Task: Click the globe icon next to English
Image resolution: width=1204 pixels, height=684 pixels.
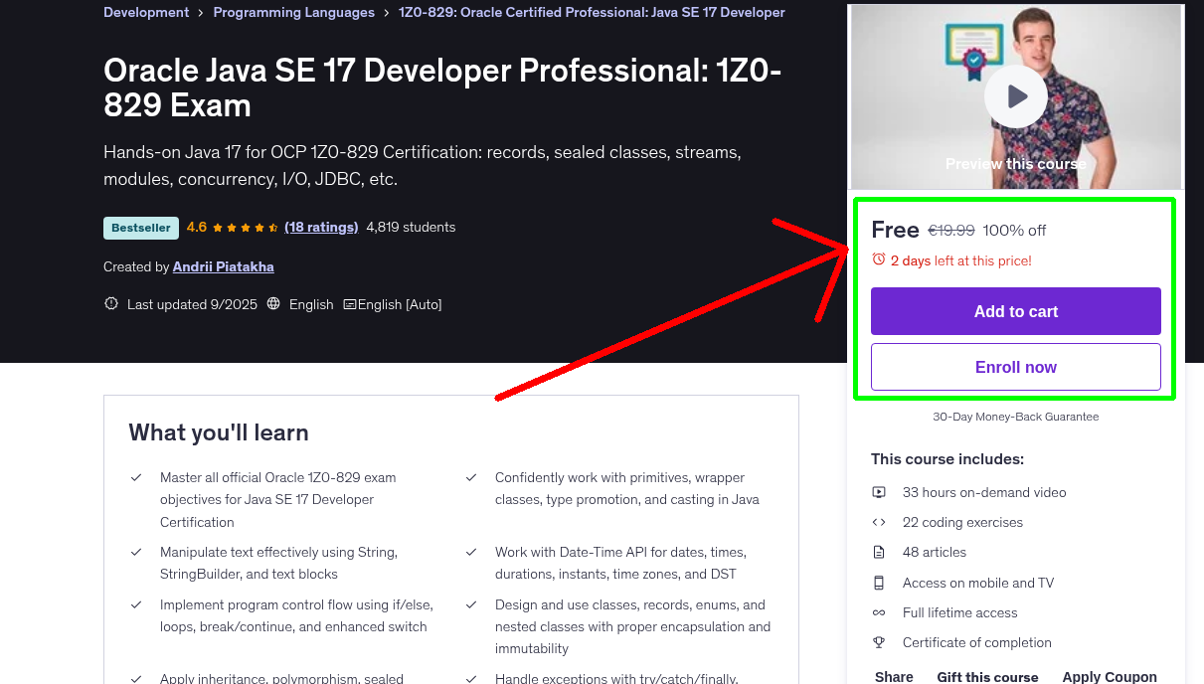Action: click(x=273, y=304)
